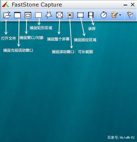Open a file with the folder icon
Image resolution: width=137 pixels, height=142 pixels.
pos(7,15)
